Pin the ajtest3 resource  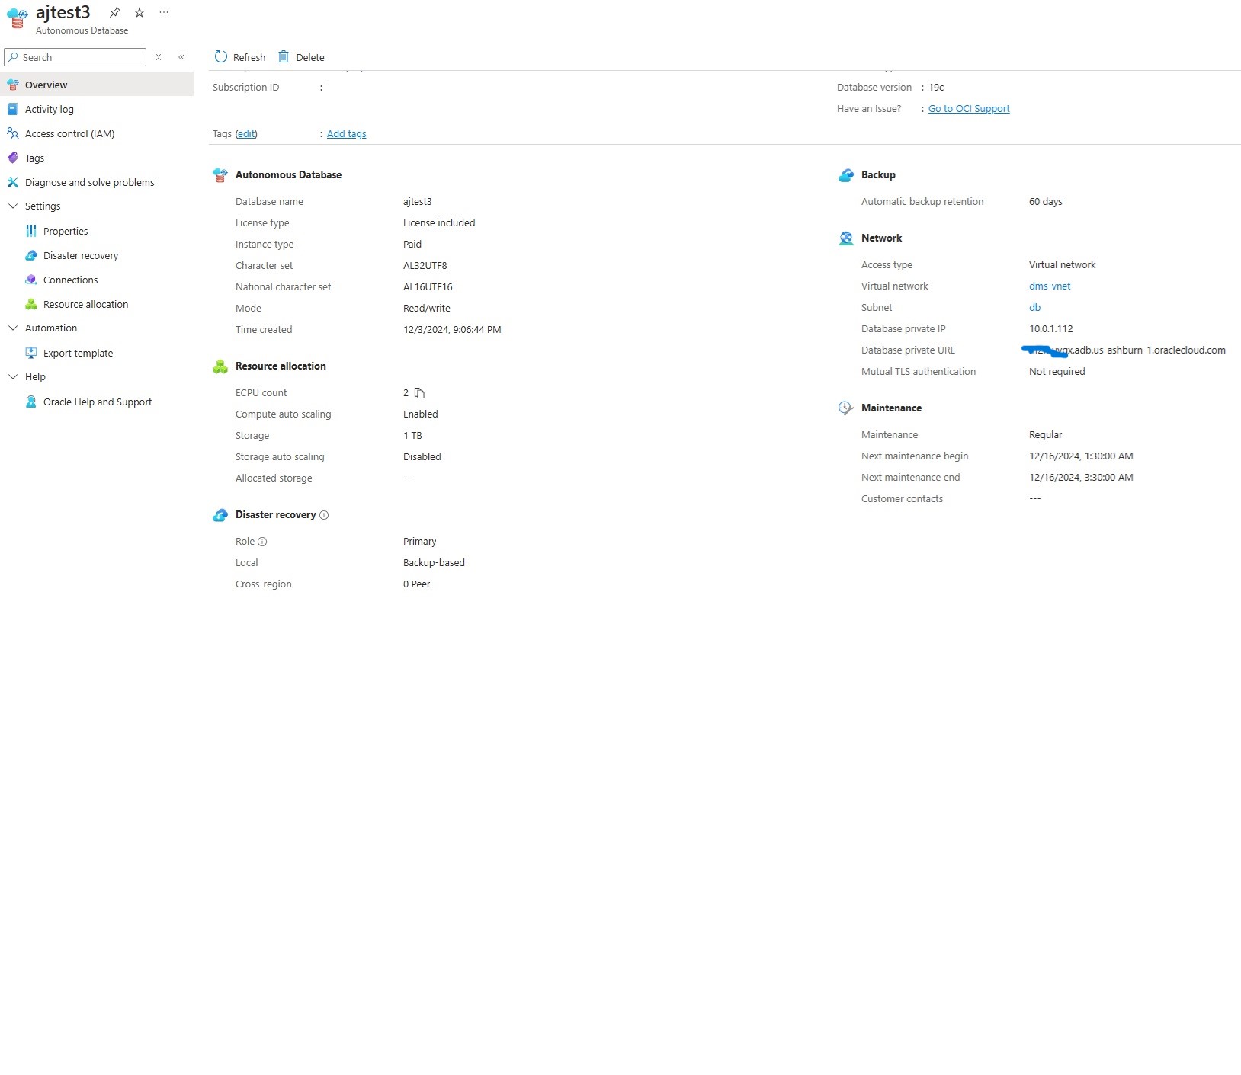[x=115, y=12]
